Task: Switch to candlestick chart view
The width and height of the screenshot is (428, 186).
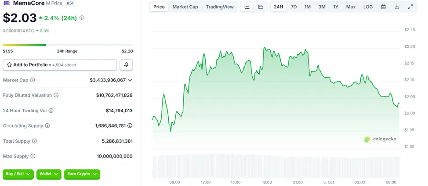Action: pyautogui.click(x=260, y=7)
